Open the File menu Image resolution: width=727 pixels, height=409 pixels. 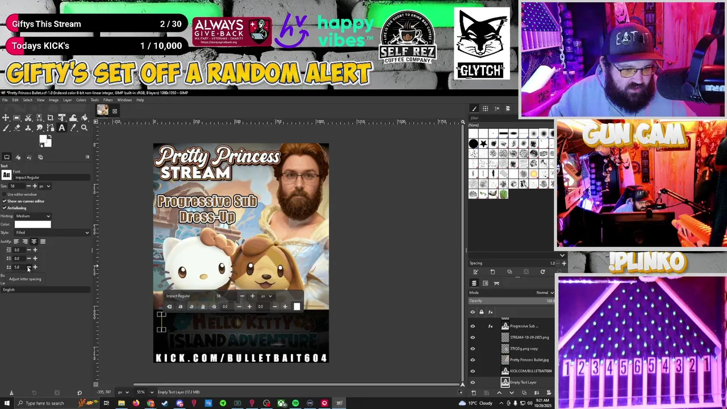tap(5, 100)
